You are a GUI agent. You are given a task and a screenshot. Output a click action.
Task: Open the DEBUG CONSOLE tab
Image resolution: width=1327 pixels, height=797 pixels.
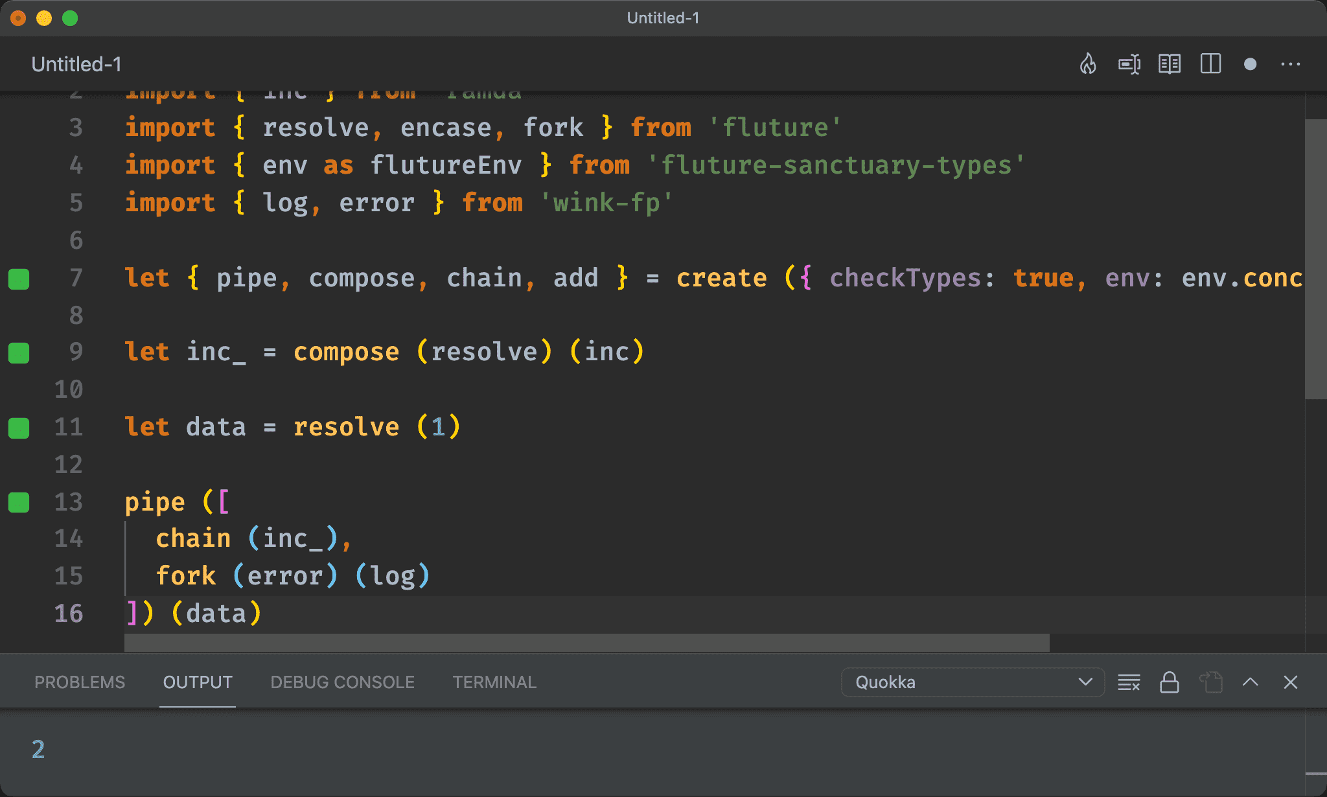[342, 682]
